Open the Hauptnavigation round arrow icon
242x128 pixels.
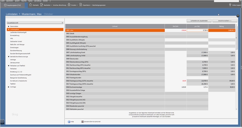[x=5, y=5]
